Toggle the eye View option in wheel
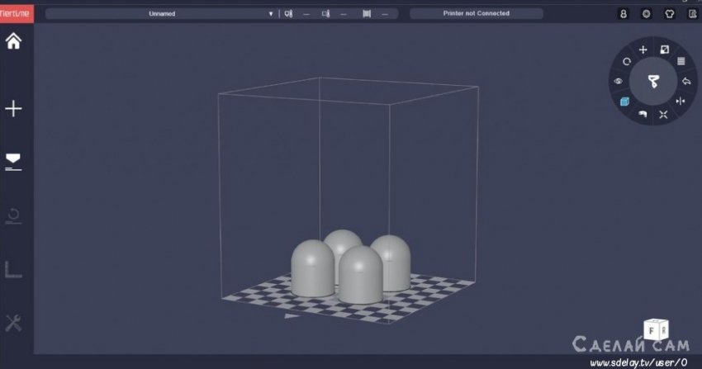The height and width of the screenshot is (369, 702). click(x=618, y=81)
